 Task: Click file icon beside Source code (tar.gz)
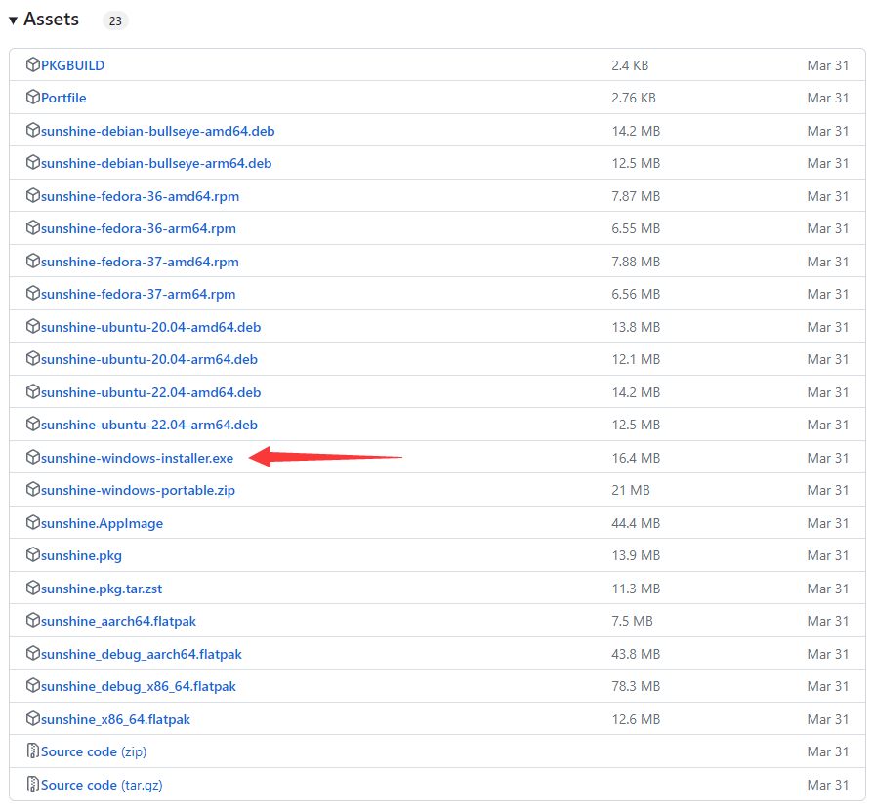coord(33,785)
